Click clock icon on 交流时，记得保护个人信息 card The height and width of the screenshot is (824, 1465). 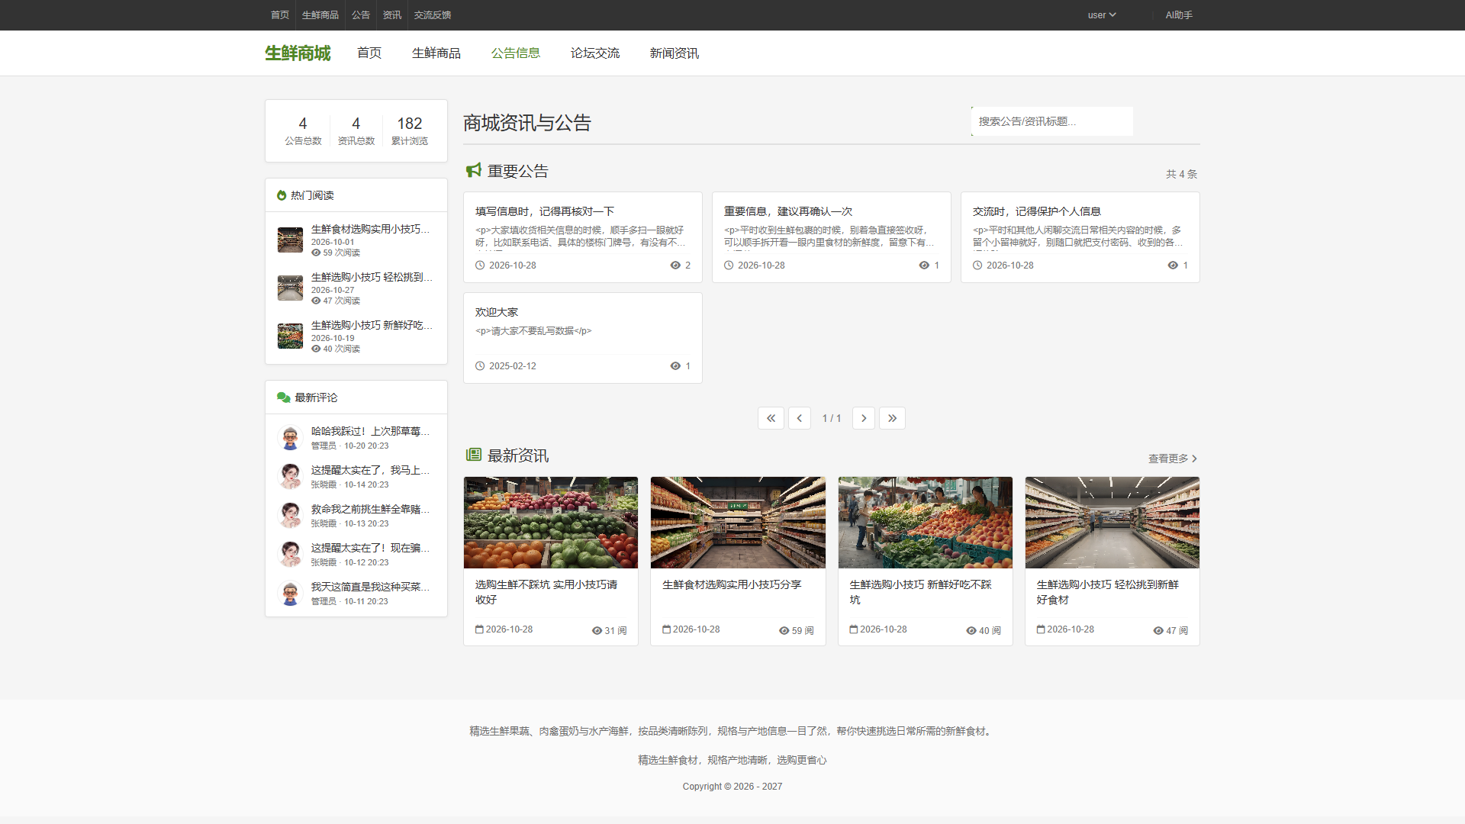[977, 266]
